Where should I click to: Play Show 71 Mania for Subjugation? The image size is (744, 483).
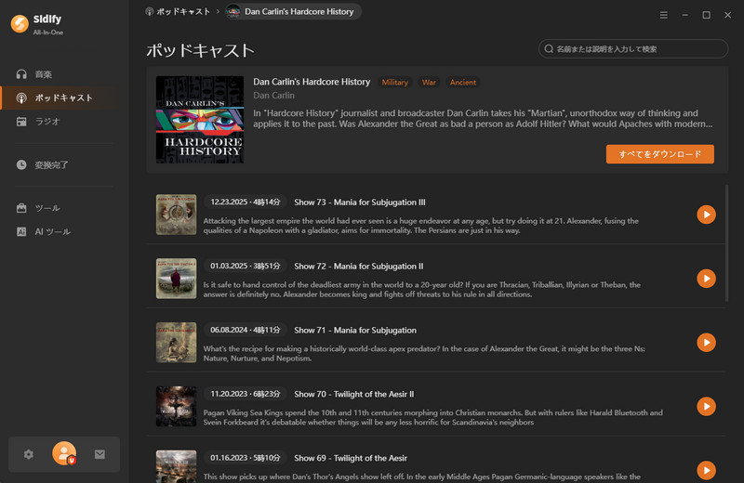706,343
